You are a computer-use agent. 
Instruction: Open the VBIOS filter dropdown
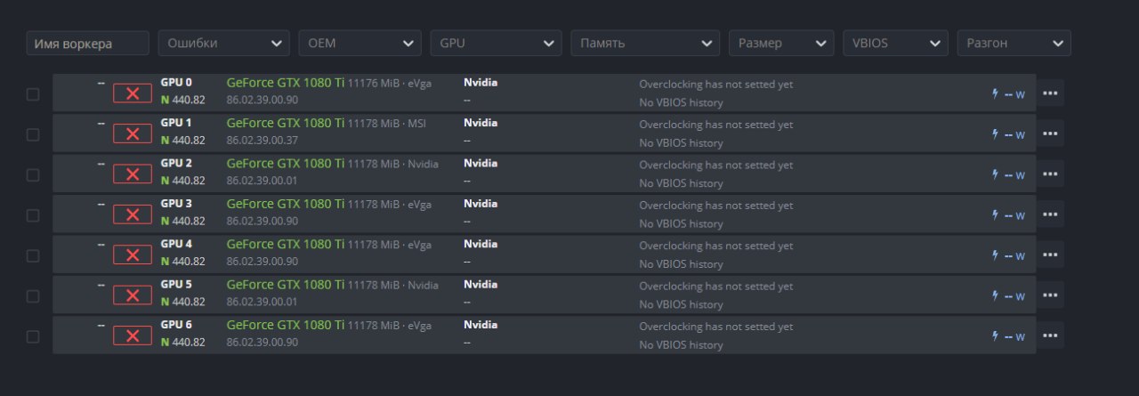coord(895,43)
